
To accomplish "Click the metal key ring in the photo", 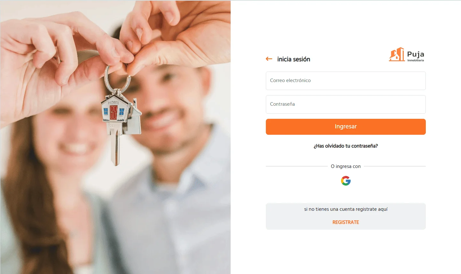I will (x=117, y=78).
